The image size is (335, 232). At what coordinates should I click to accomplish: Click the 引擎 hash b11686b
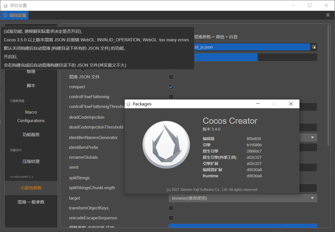click(x=254, y=145)
